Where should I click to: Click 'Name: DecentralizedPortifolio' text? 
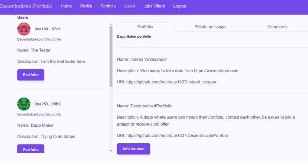tap(144, 106)
